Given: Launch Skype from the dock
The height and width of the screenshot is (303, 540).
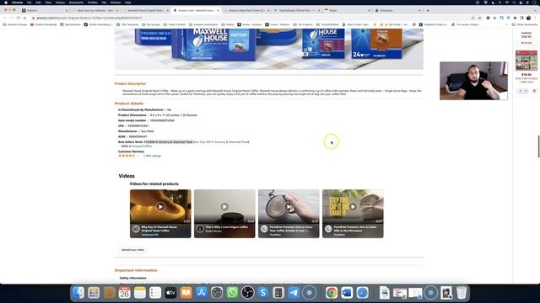Looking at the screenshot, I should [x=263, y=293].
